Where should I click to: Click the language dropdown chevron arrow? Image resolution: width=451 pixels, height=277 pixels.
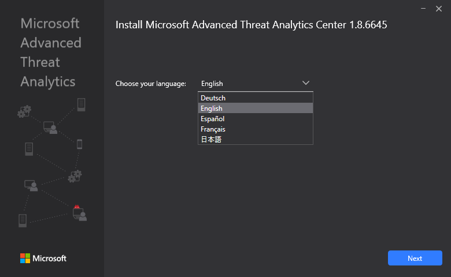point(306,83)
